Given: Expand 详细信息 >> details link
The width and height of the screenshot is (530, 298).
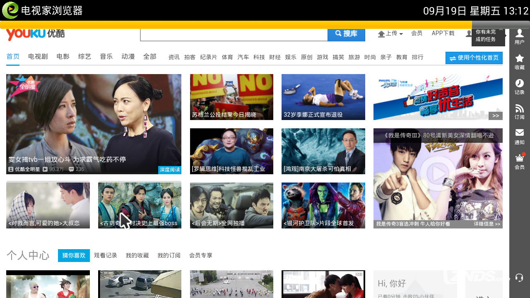Looking at the screenshot, I should click(x=487, y=224).
